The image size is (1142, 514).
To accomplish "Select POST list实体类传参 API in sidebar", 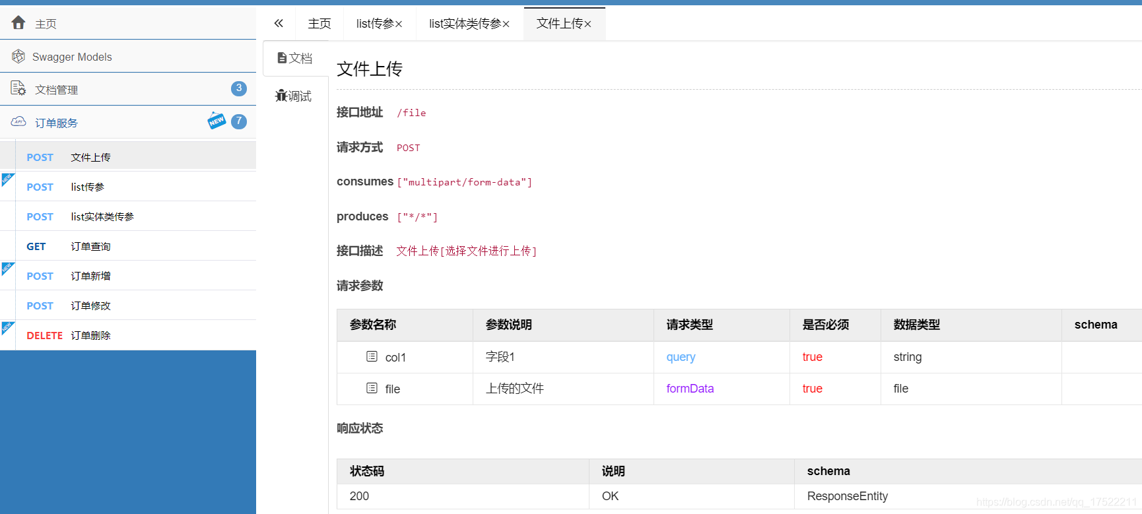I will coord(128,216).
